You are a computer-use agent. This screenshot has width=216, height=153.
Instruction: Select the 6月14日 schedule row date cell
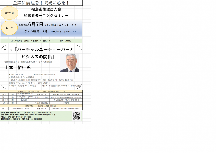[x=5, y=94]
